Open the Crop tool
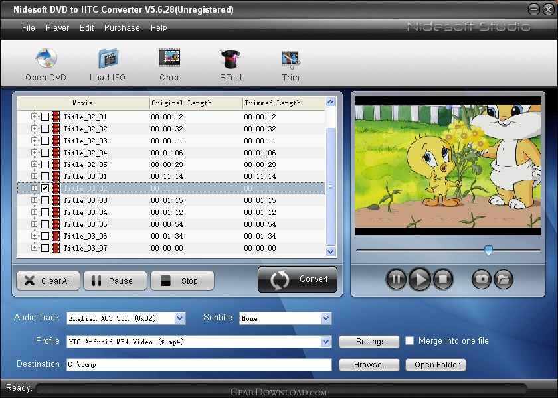Image resolution: width=558 pixels, height=398 pixels. click(169, 58)
